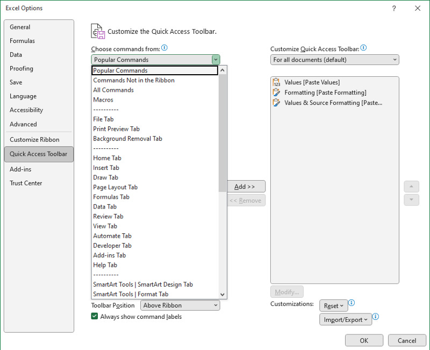430x350 pixels.
Task: Click the Add >> button
Action: [246, 187]
